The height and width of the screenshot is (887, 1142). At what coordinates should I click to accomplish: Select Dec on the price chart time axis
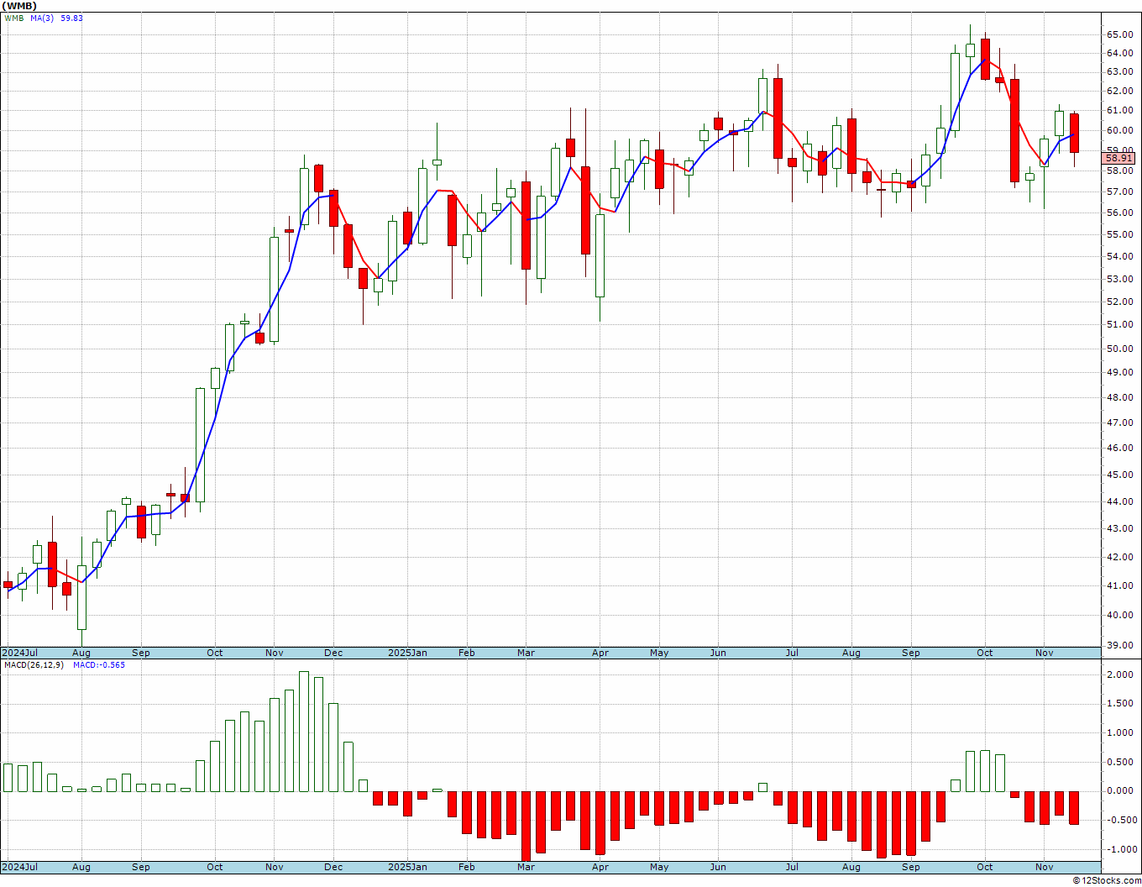[333, 653]
